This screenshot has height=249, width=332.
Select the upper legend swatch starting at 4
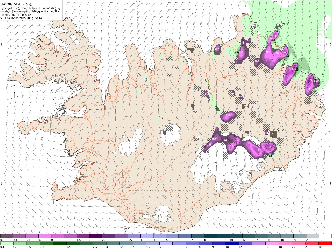[147, 236]
